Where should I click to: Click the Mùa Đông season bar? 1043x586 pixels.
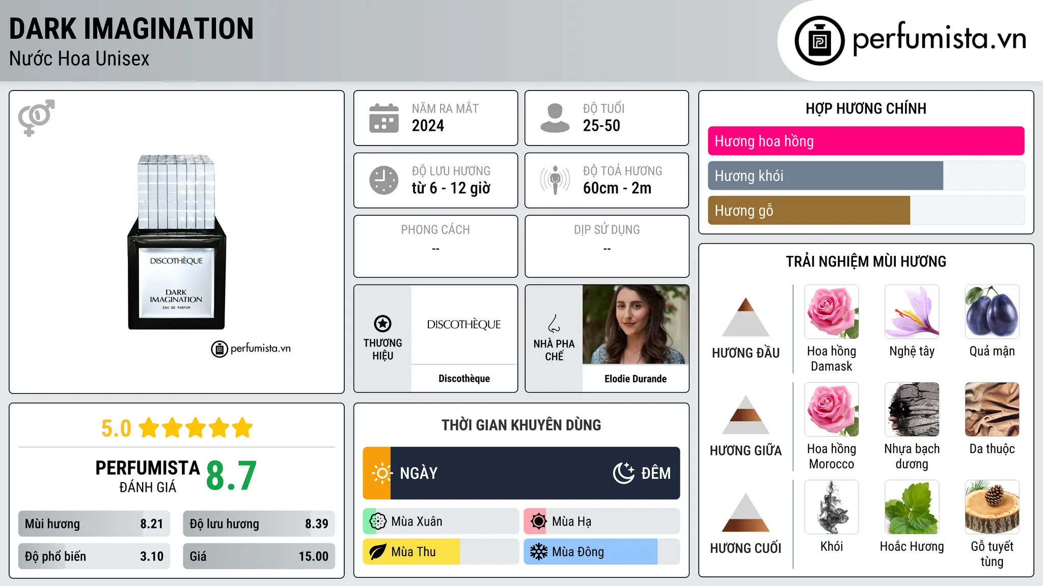(x=602, y=552)
